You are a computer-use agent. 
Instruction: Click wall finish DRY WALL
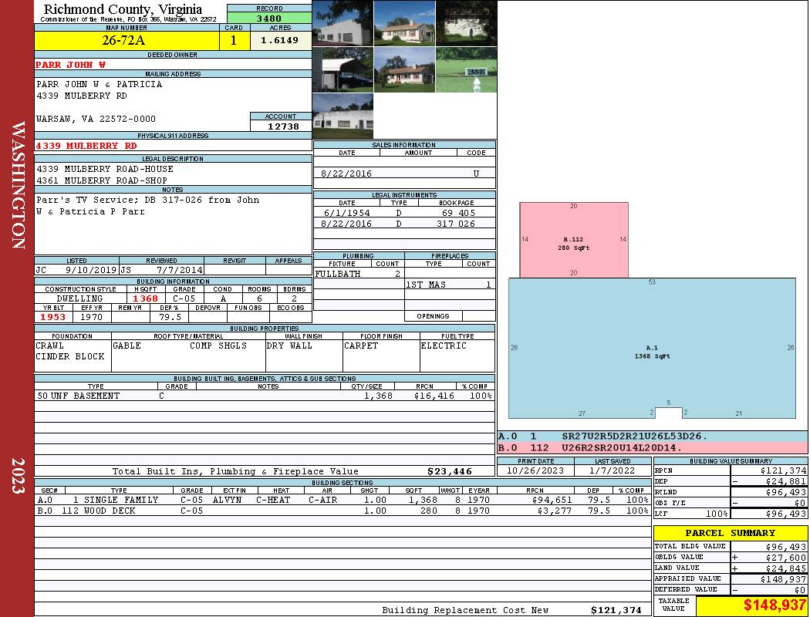pos(289,346)
